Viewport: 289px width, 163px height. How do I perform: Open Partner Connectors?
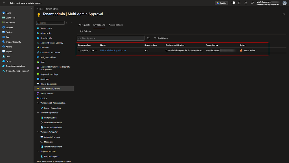52,108
